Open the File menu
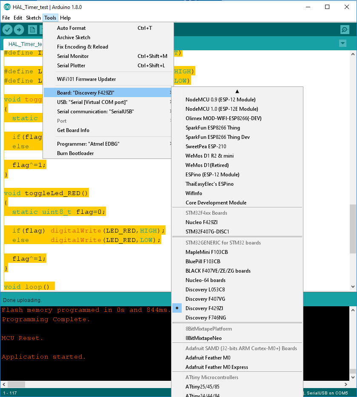The image size is (357, 397). pyautogui.click(x=6, y=18)
